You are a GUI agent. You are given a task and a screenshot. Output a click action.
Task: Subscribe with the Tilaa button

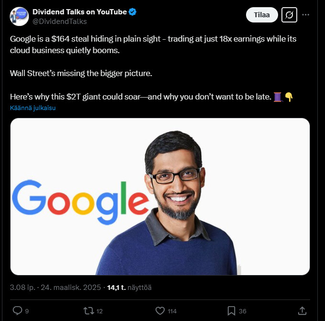pos(262,15)
